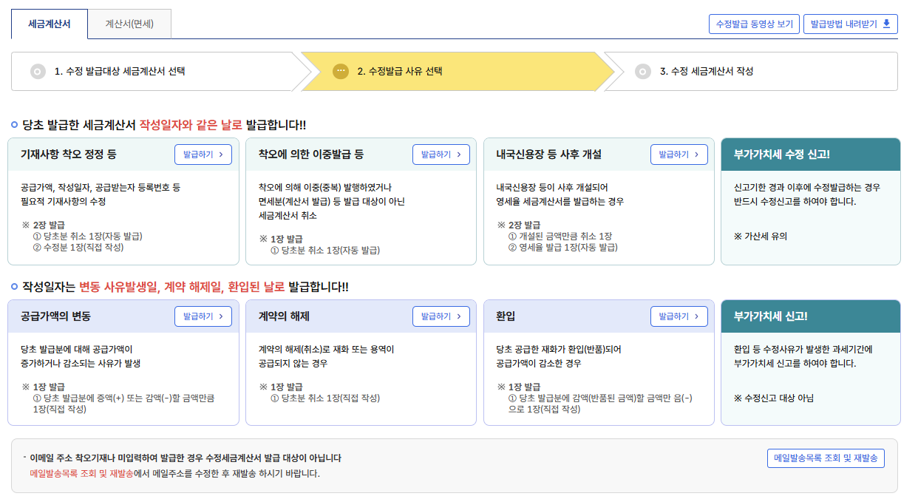918x499 pixels.
Task: Open 수정발급 동영상 보기
Action: (x=754, y=24)
